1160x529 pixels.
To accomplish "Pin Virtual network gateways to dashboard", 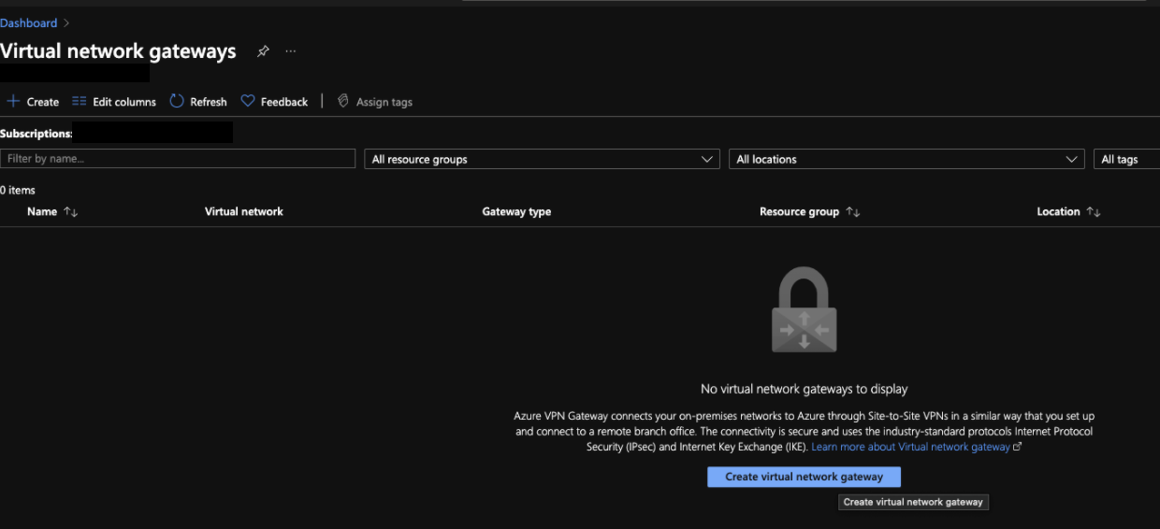I will click(x=263, y=51).
